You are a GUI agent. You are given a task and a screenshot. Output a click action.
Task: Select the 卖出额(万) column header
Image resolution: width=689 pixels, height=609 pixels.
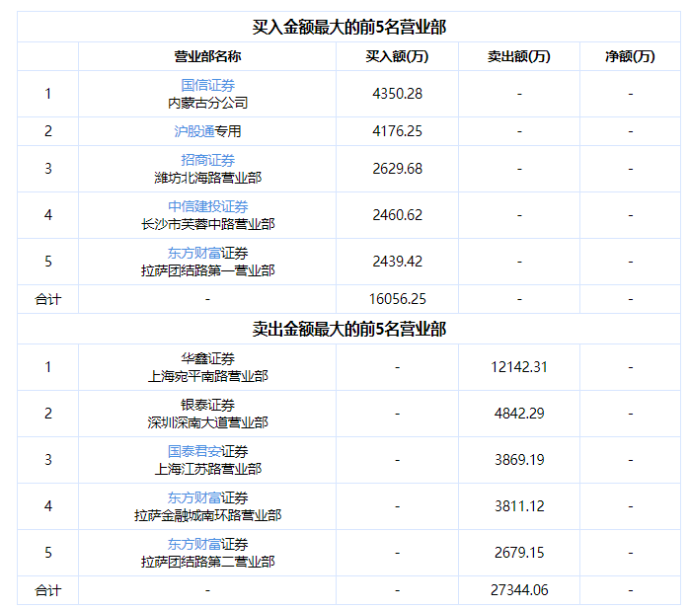(519, 56)
